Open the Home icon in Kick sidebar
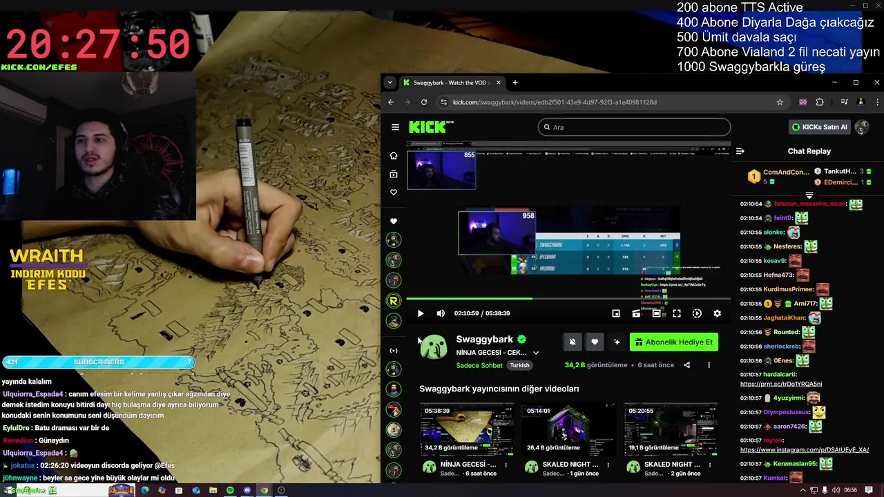 (x=394, y=155)
